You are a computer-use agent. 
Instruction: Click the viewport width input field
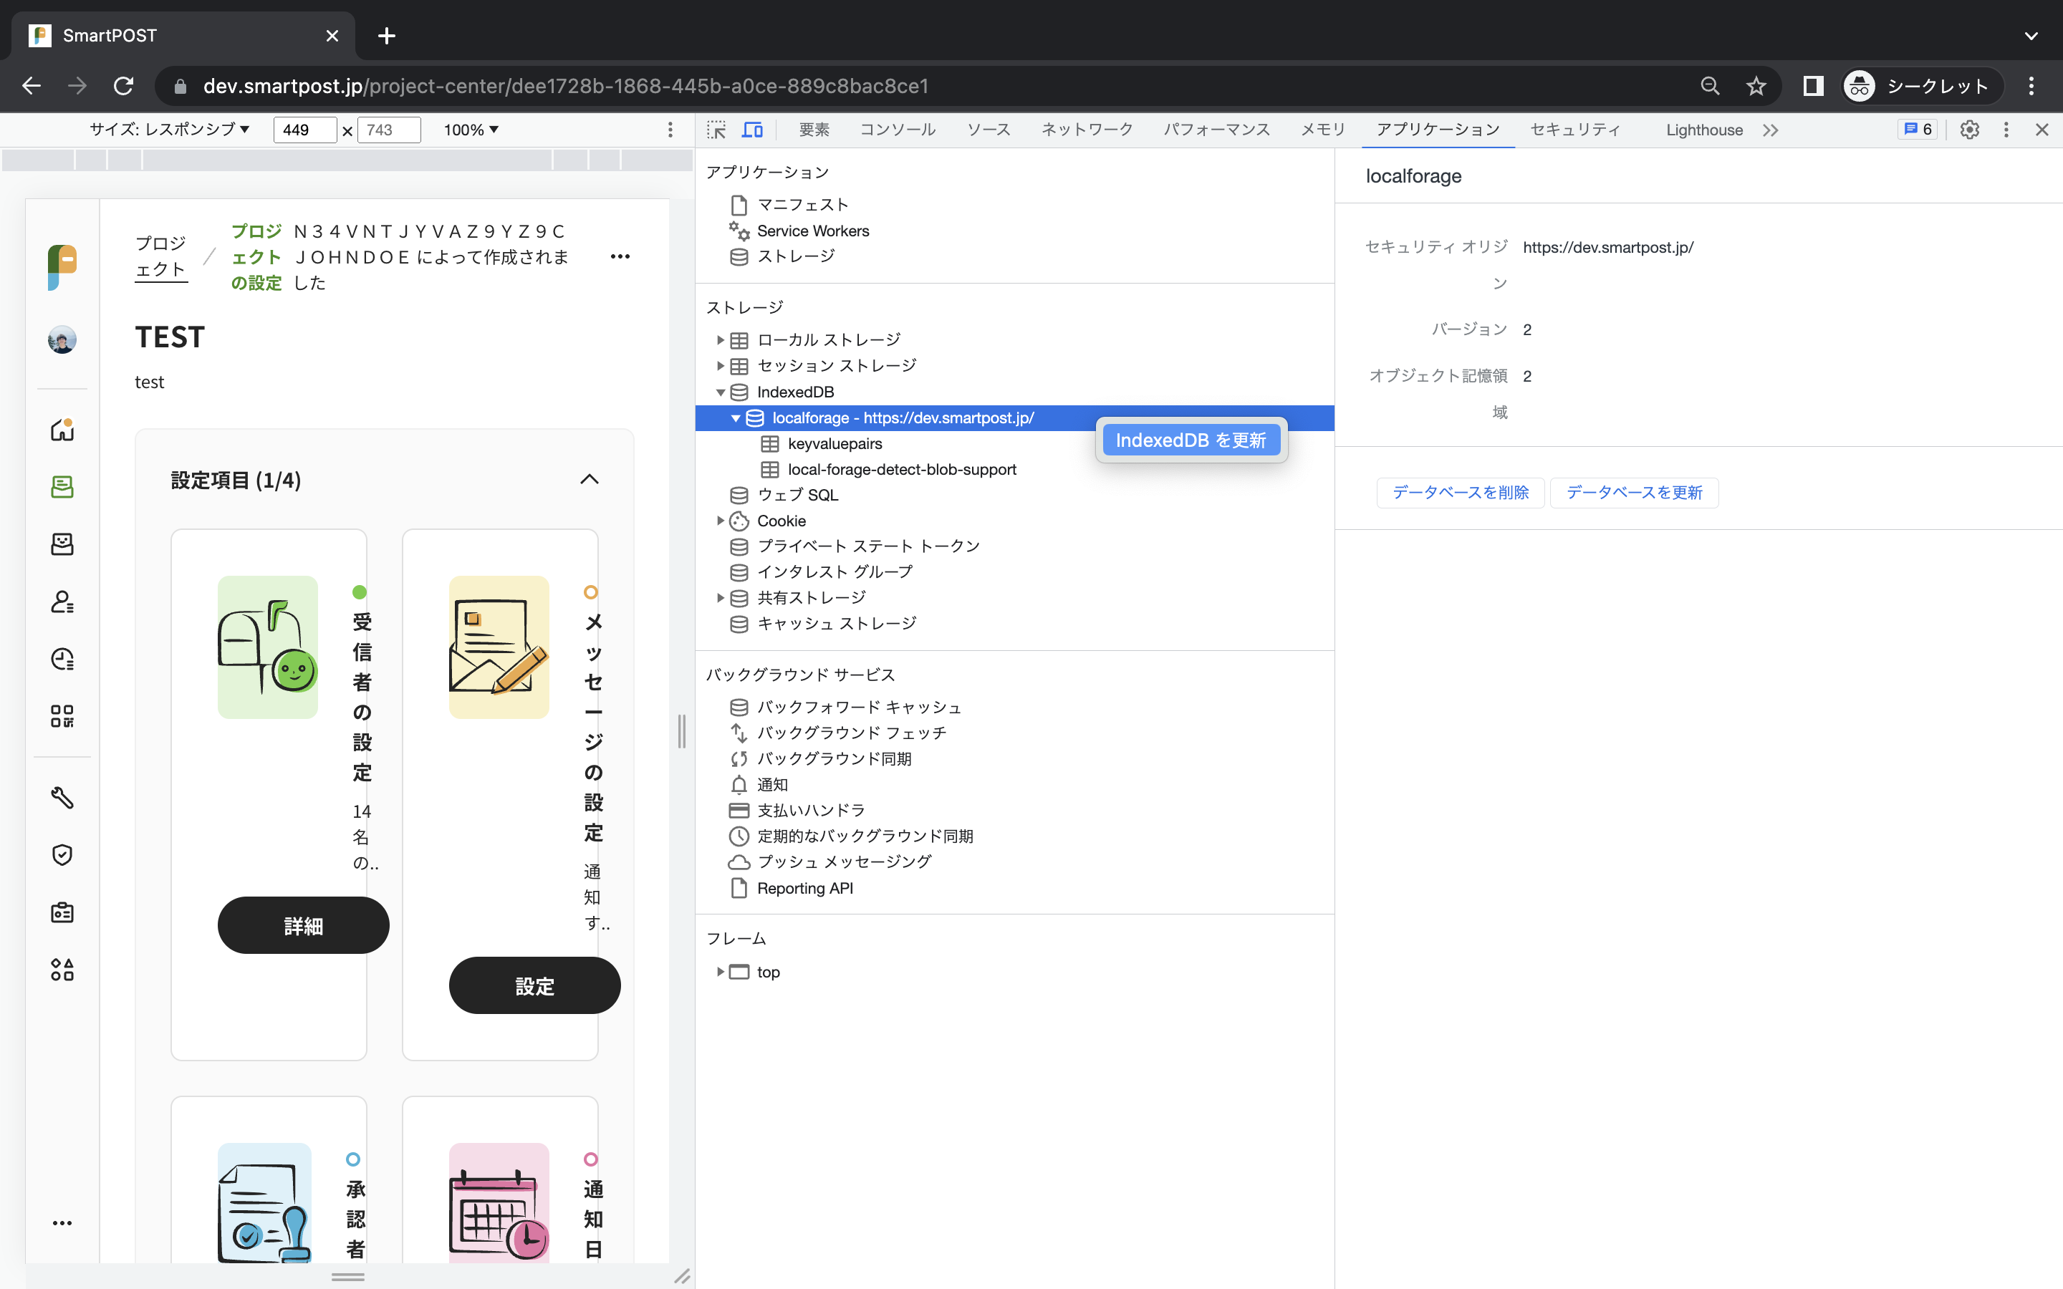click(x=304, y=130)
